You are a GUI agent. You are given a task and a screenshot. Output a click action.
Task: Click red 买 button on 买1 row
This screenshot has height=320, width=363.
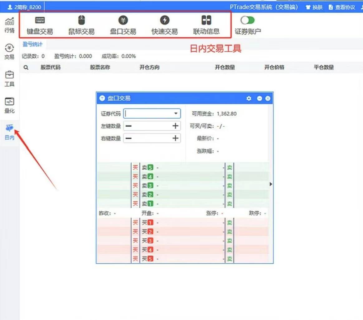coord(135,223)
